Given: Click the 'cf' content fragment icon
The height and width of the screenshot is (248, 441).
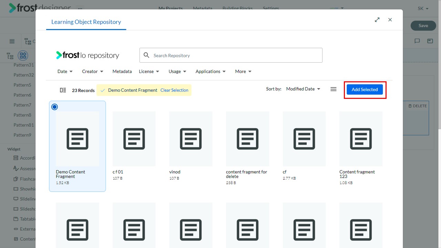Looking at the screenshot, I should click(304, 139).
